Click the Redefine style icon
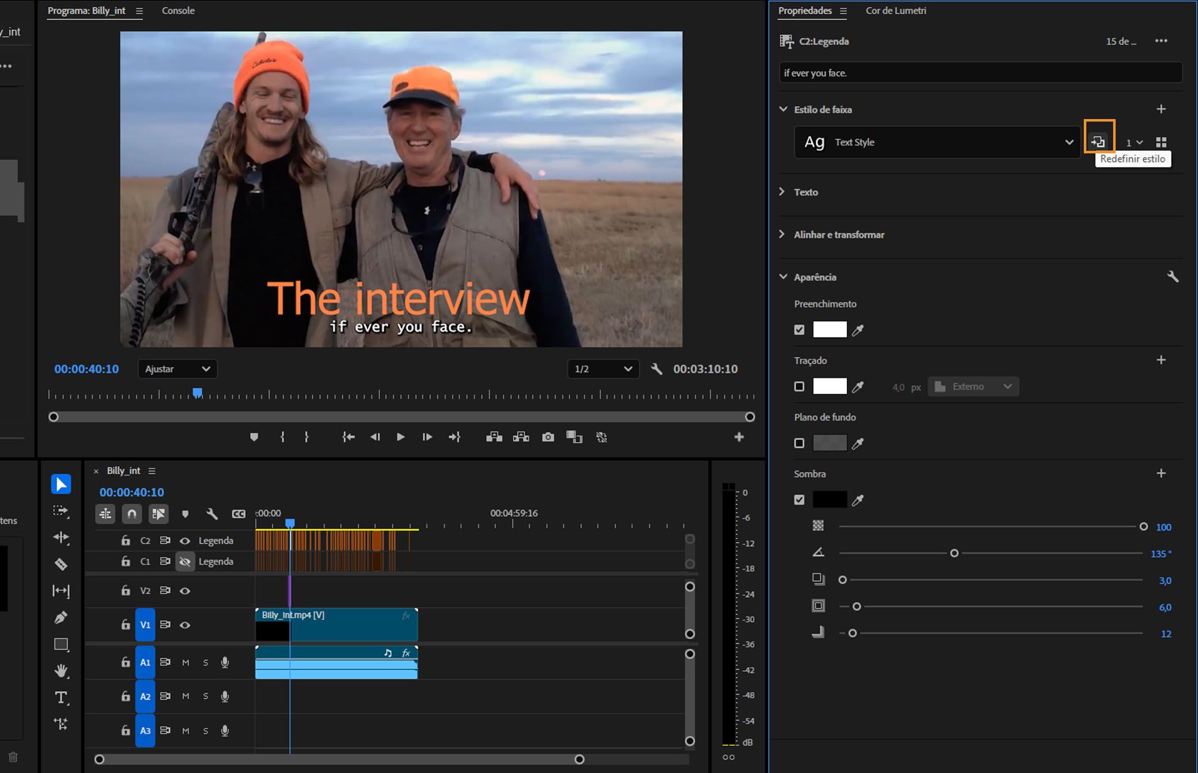Image resolution: width=1198 pixels, height=773 pixels. tap(1099, 142)
